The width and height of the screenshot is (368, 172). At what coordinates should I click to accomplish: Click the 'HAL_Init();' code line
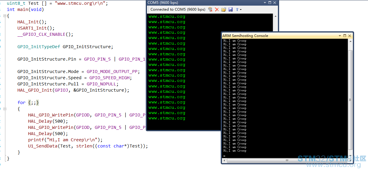click(32, 22)
